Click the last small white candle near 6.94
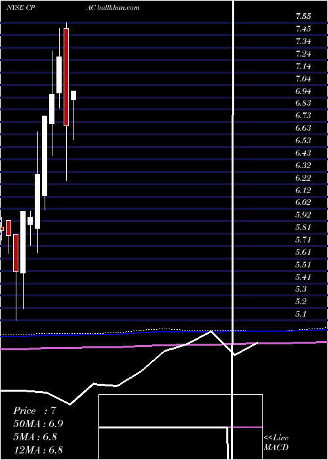The height and width of the screenshot is (460, 328). pos(73,95)
